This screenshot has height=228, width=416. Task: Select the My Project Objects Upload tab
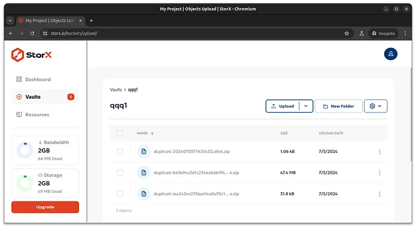50,20
